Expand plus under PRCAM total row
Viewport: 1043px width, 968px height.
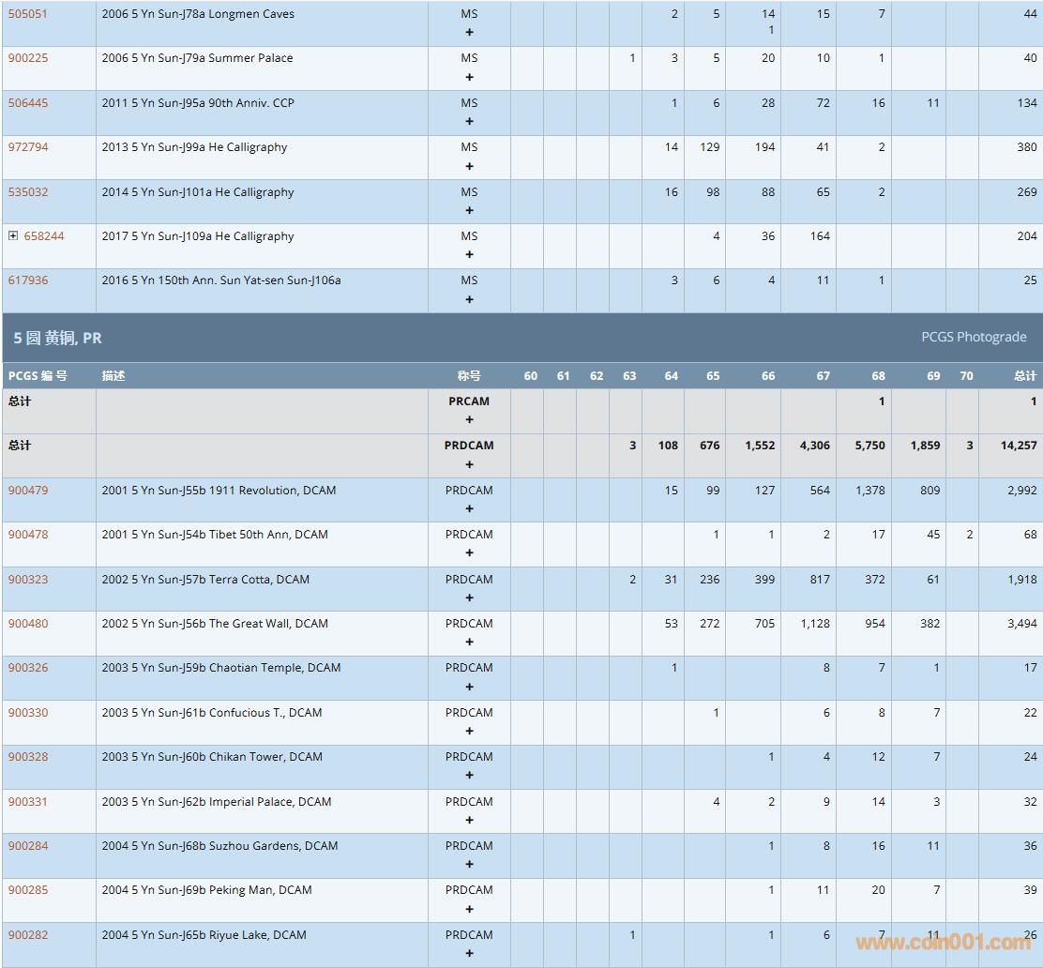pos(469,420)
